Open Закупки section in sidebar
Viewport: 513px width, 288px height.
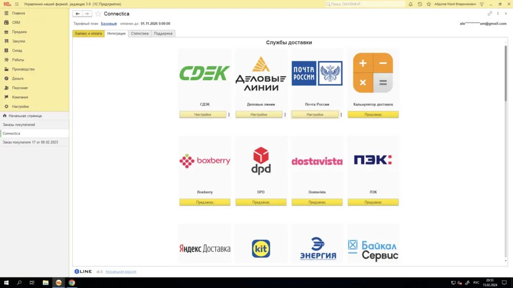pyautogui.click(x=35, y=41)
